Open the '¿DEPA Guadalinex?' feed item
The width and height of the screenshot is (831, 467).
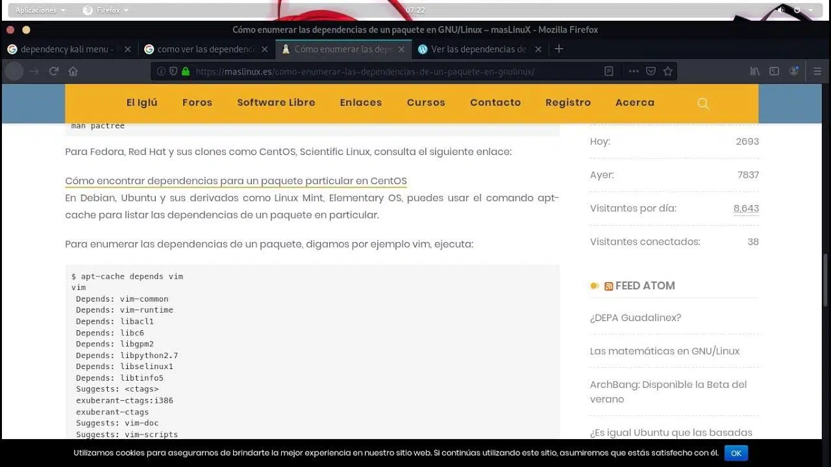[x=636, y=318]
